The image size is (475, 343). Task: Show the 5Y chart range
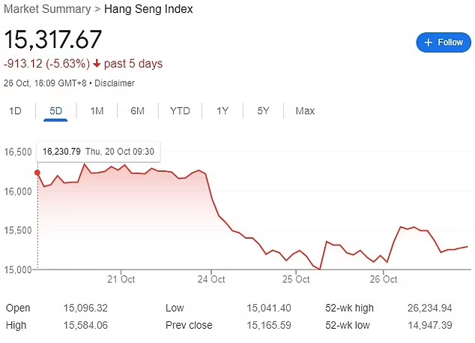click(x=263, y=111)
